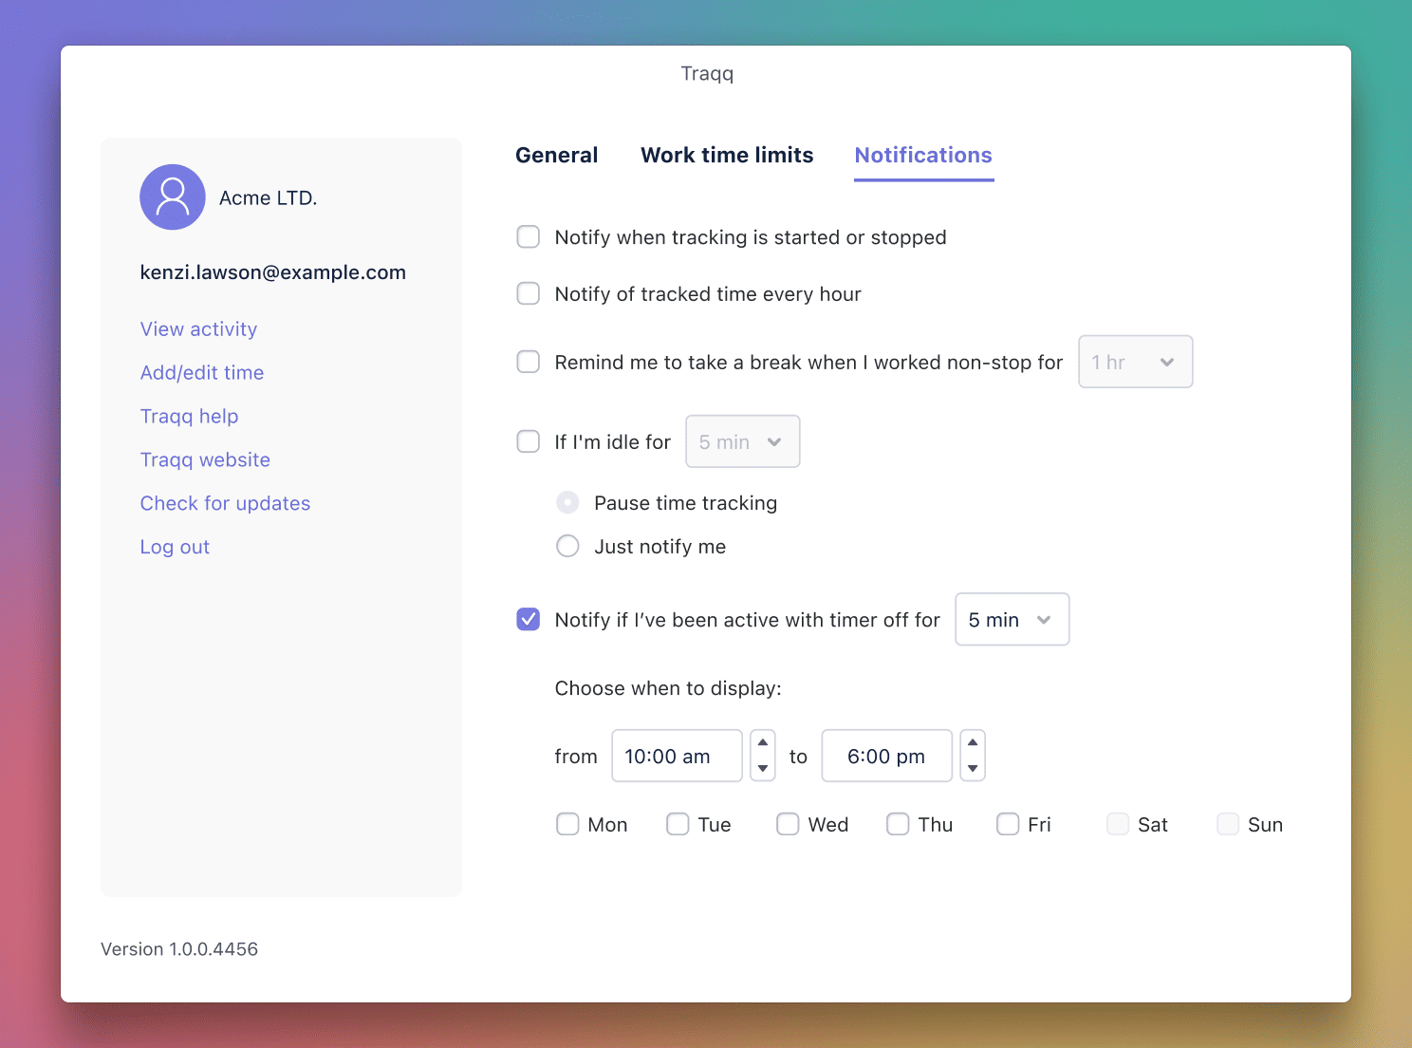Screen dimensions: 1412x1048
Task: Click the Acme LTD. company name
Action: click(x=269, y=198)
